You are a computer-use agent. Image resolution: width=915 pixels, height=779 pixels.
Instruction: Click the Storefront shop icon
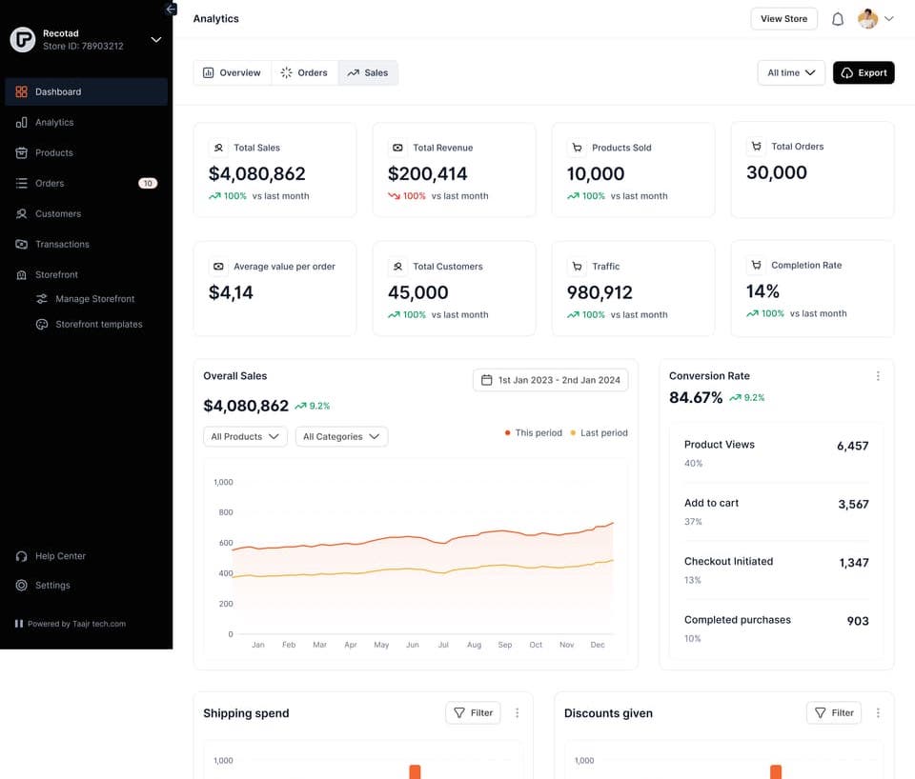[x=22, y=274]
